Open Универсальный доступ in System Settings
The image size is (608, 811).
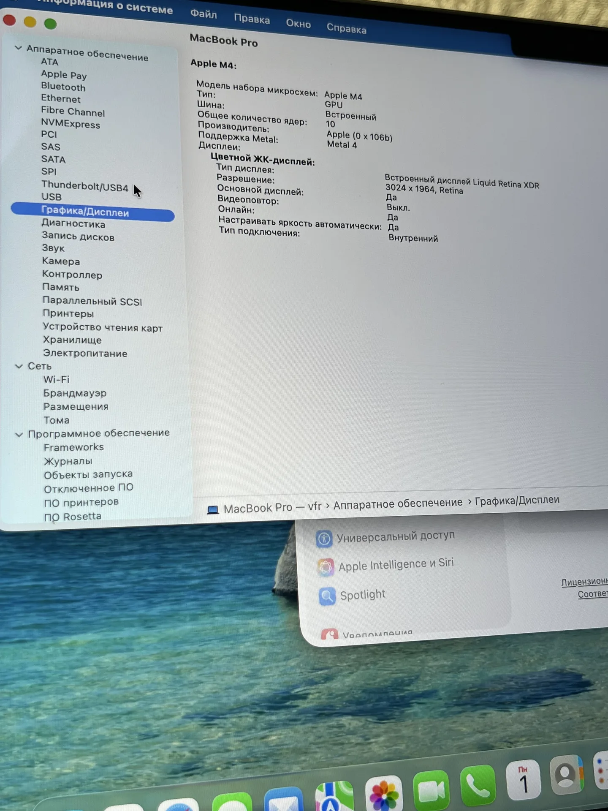(396, 536)
